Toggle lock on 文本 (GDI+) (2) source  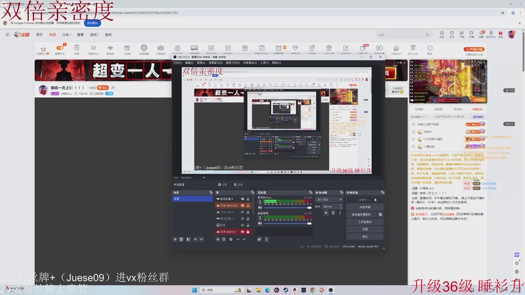(x=248, y=205)
